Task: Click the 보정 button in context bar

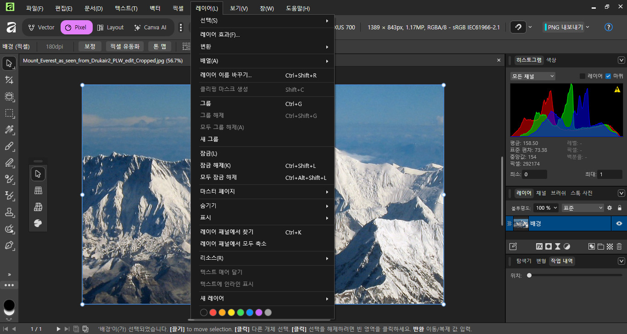Action: pos(90,46)
